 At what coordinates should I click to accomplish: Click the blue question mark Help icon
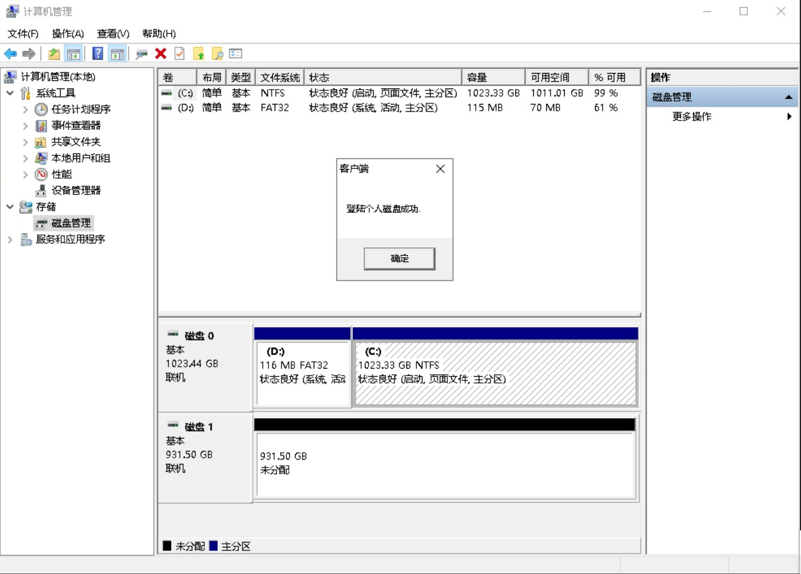(x=98, y=54)
